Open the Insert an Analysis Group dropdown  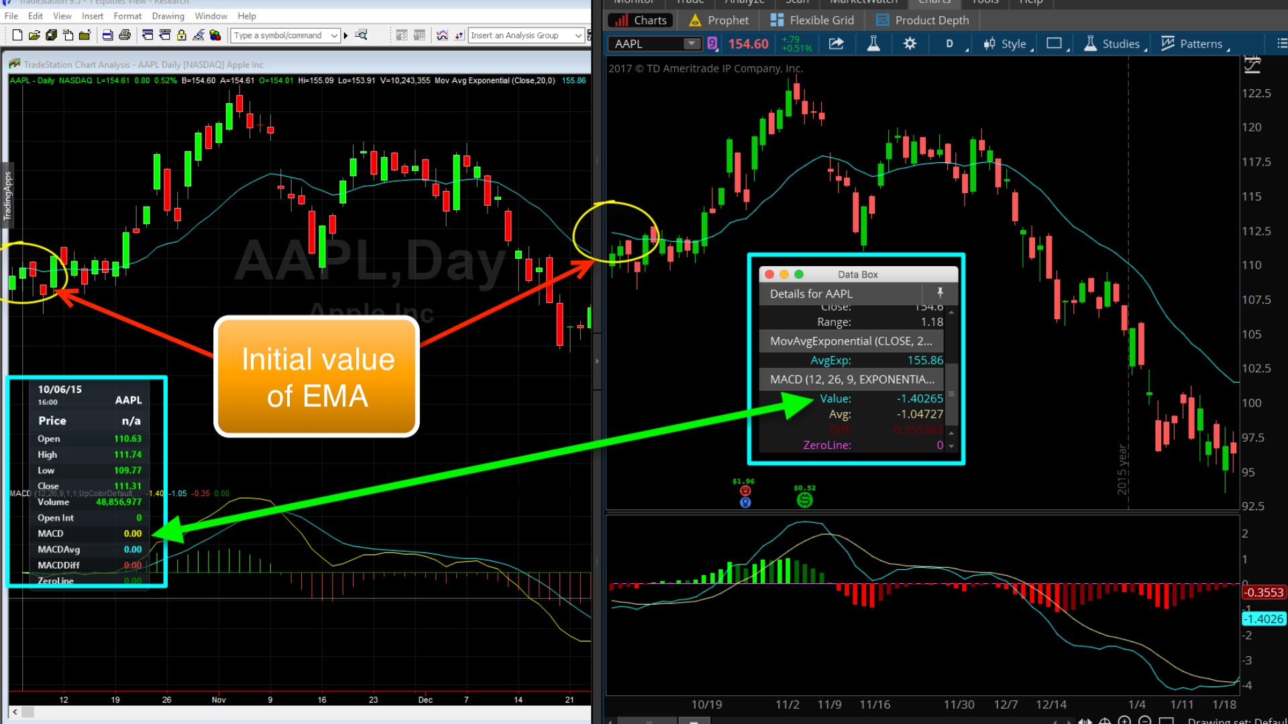coord(578,36)
